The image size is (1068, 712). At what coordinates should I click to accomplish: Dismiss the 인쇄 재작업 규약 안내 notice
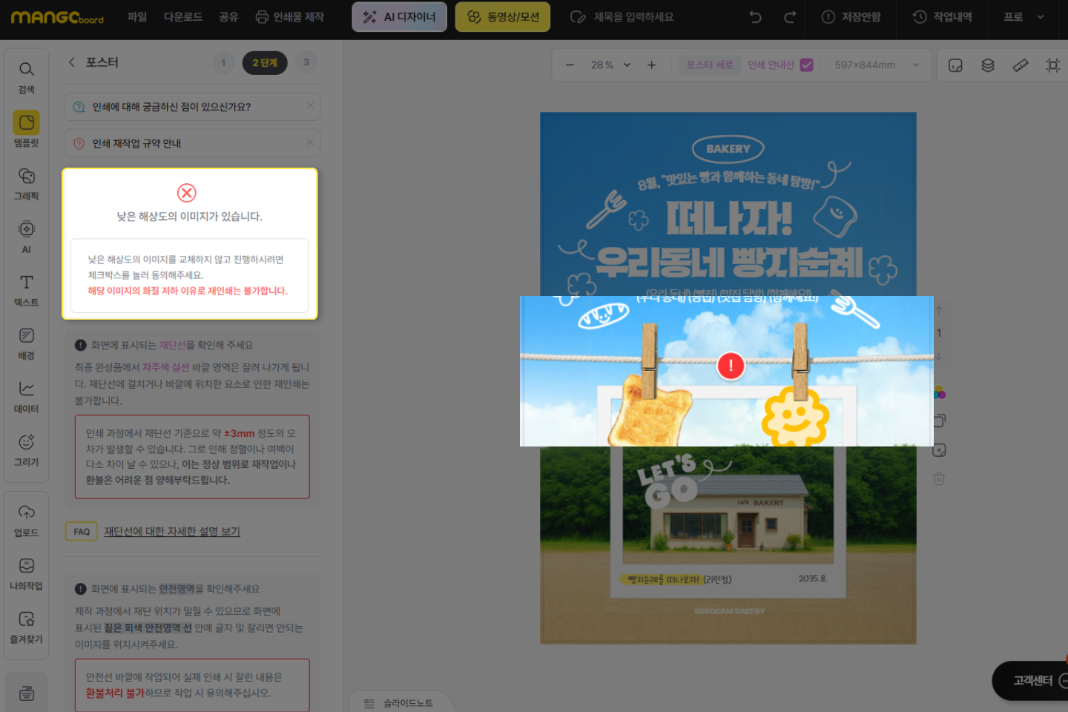tap(310, 142)
